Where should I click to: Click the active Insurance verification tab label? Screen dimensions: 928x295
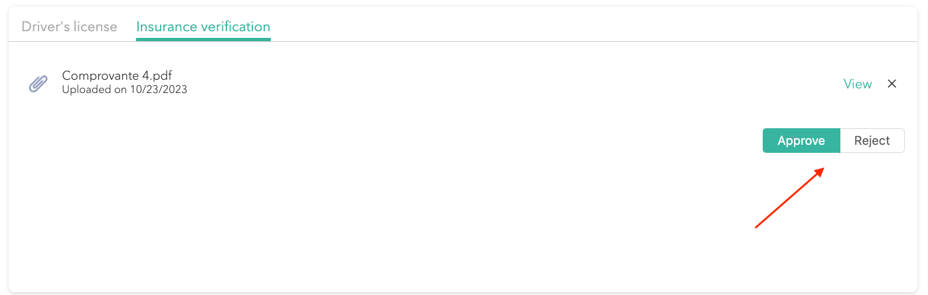pos(203,27)
